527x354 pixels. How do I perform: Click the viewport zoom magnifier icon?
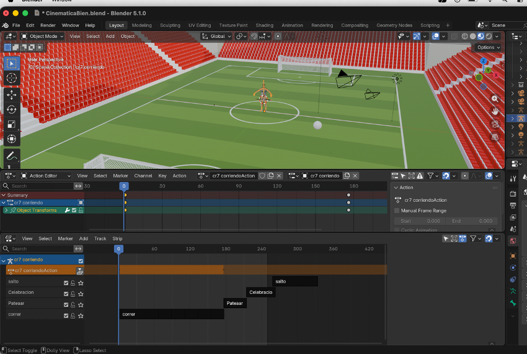(495, 99)
